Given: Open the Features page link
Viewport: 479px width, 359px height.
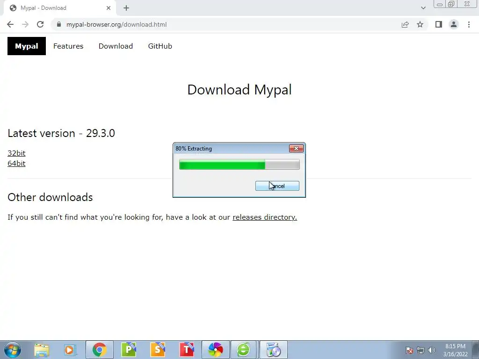Looking at the screenshot, I should click(68, 46).
